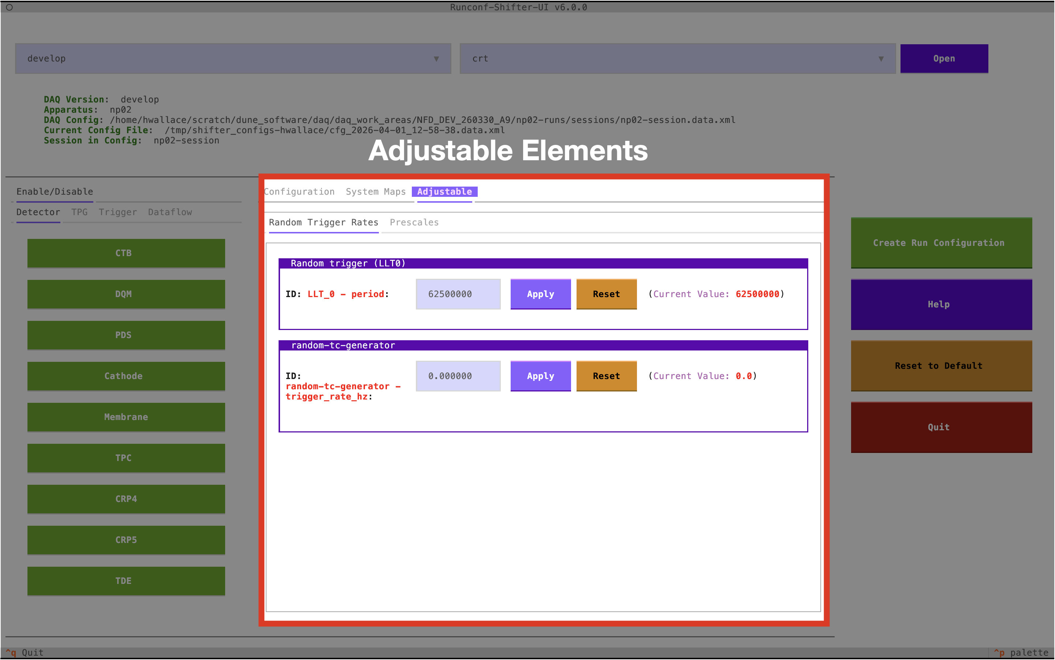The image size is (1055, 660).
Task: Click the Apparatus np02 text
Action: (87, 109)
